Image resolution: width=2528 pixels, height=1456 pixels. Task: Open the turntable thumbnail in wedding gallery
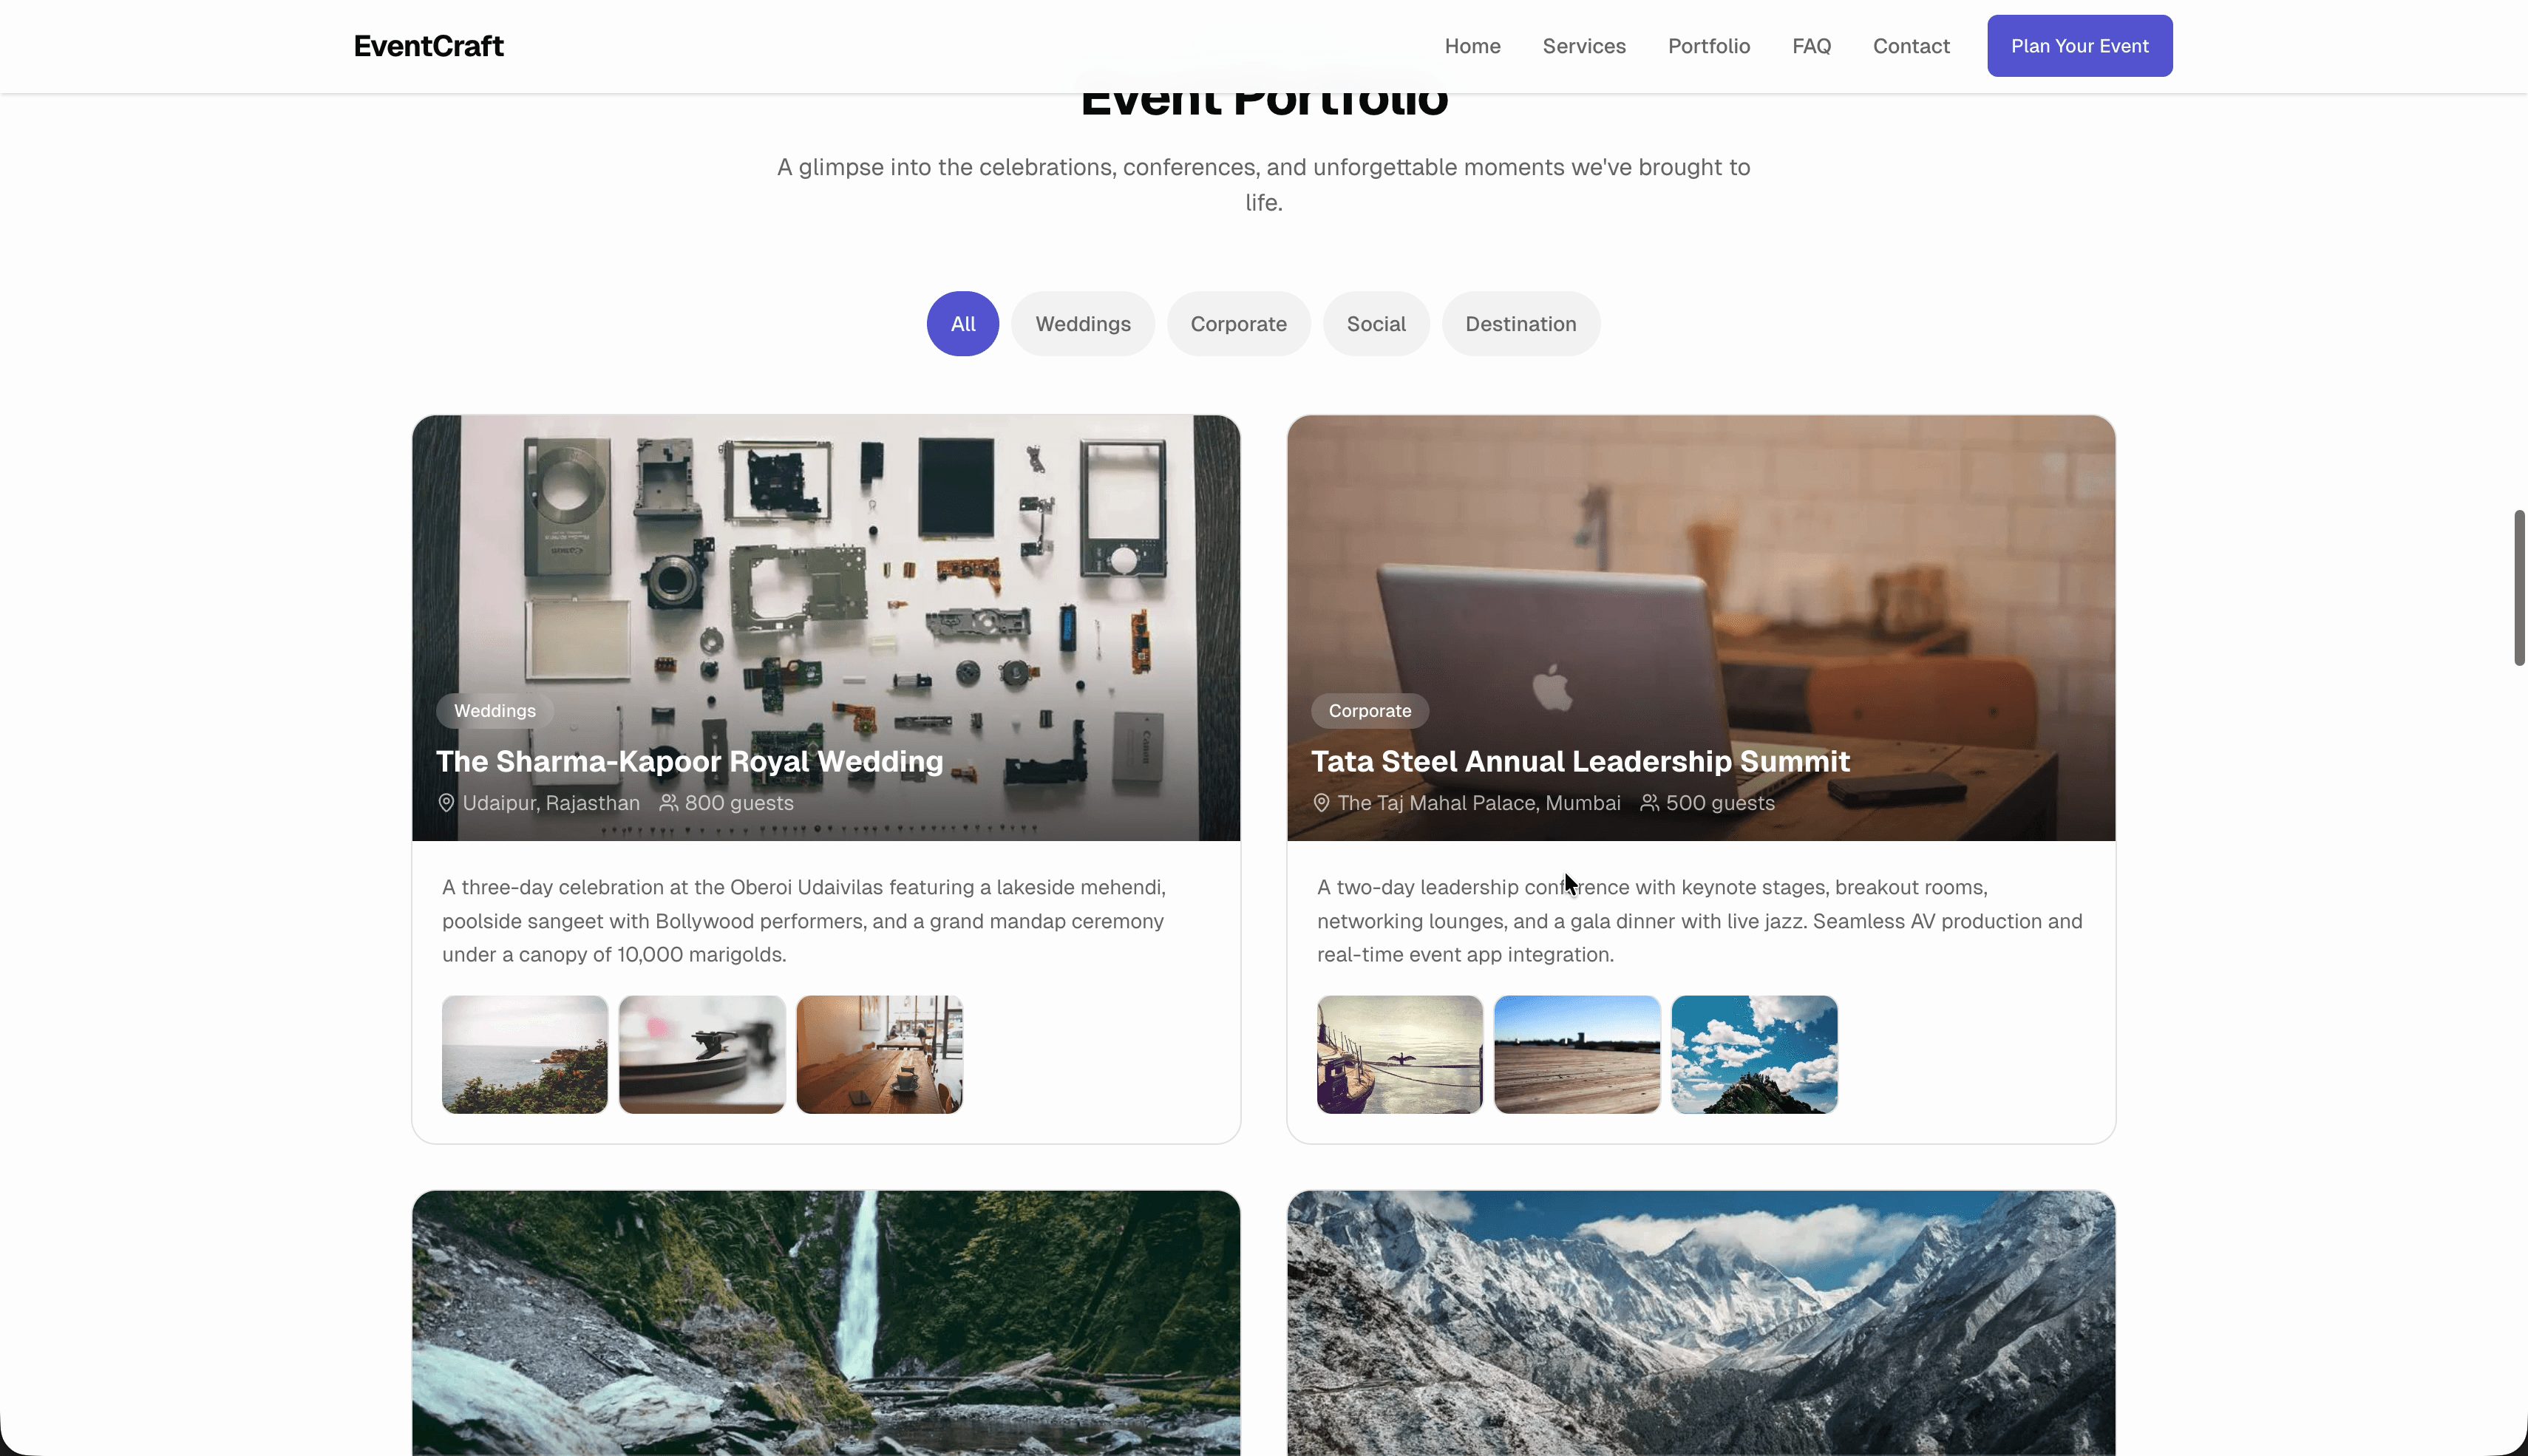coord(701,1054)
